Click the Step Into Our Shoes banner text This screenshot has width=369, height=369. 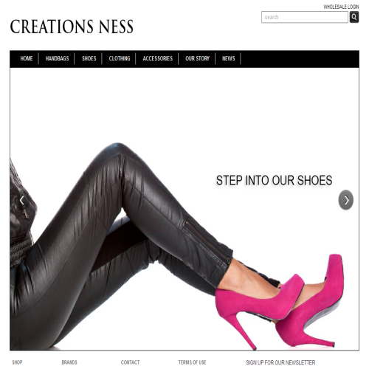[274, 180]
